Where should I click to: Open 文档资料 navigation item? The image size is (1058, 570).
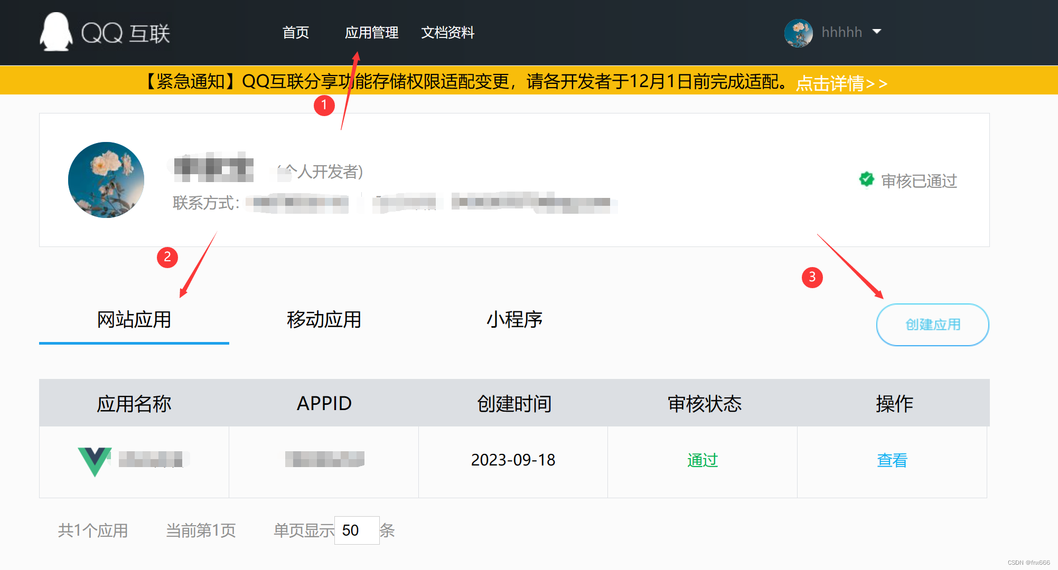447,33
